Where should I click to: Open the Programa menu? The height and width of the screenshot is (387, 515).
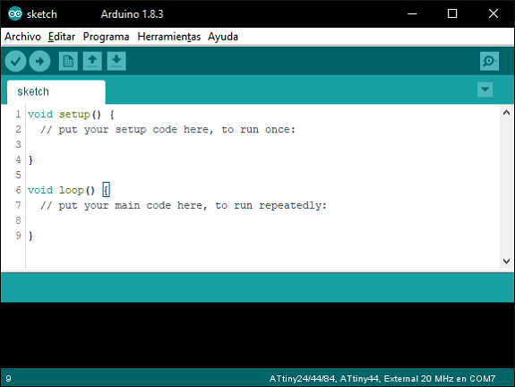tap(106, 37)
